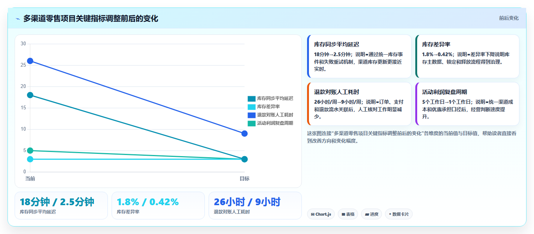Click the description paragraph starting 这张图连接
534x234 pixels.
411,137
